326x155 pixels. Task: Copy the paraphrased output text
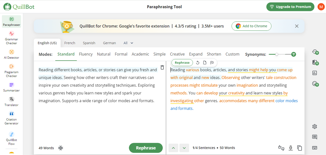tap(300, 148)
